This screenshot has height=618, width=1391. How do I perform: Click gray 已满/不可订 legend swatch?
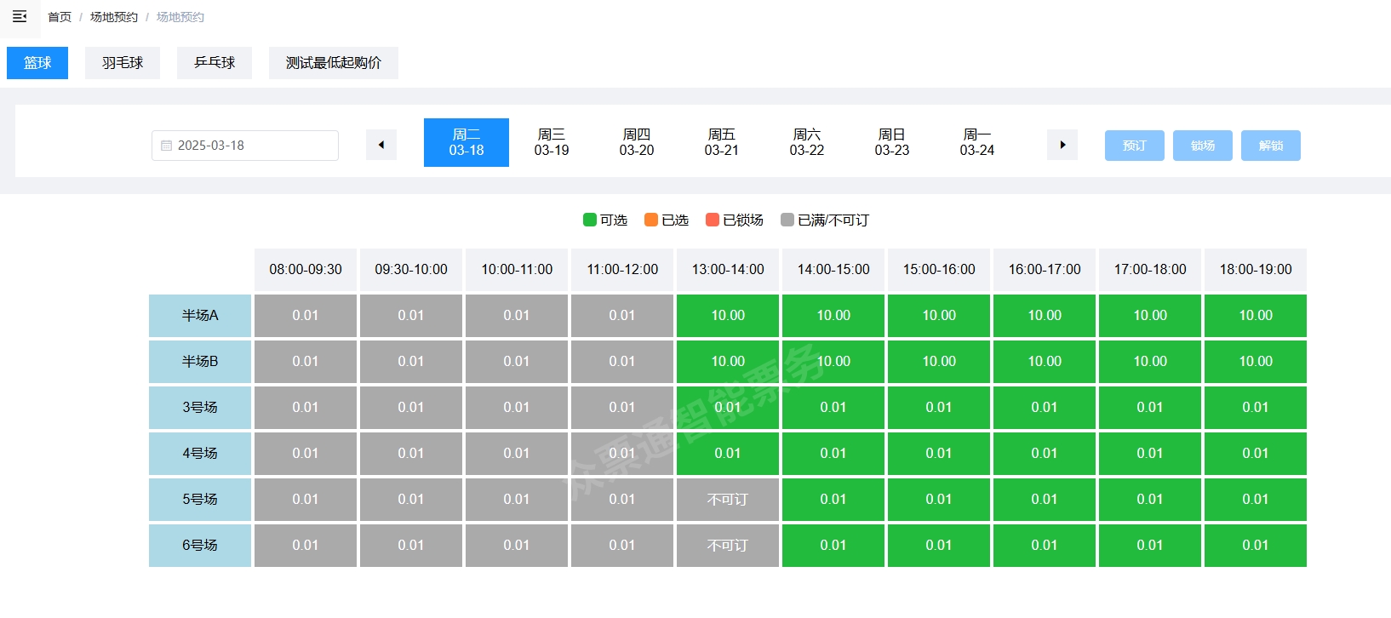(x=787, y=220)
